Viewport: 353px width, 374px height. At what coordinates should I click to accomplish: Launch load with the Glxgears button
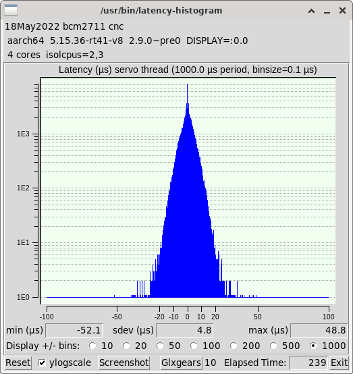tap(181, 363)
